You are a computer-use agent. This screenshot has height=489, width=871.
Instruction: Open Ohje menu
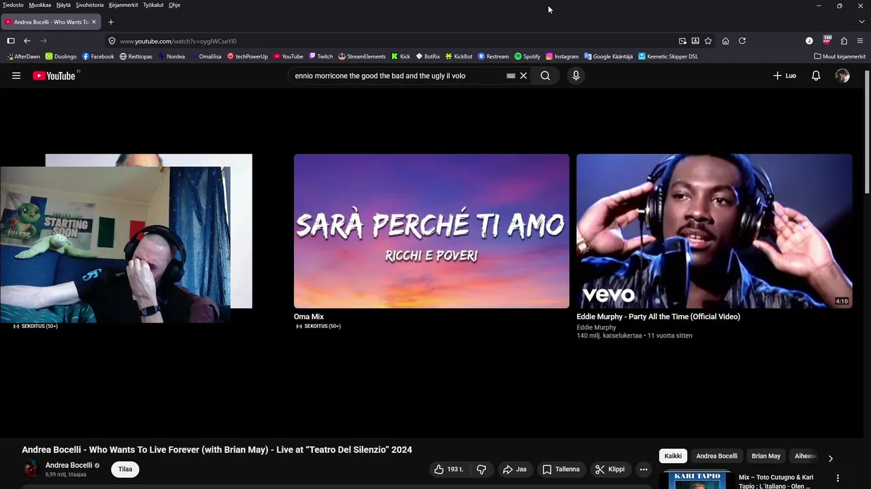point(174,5)
